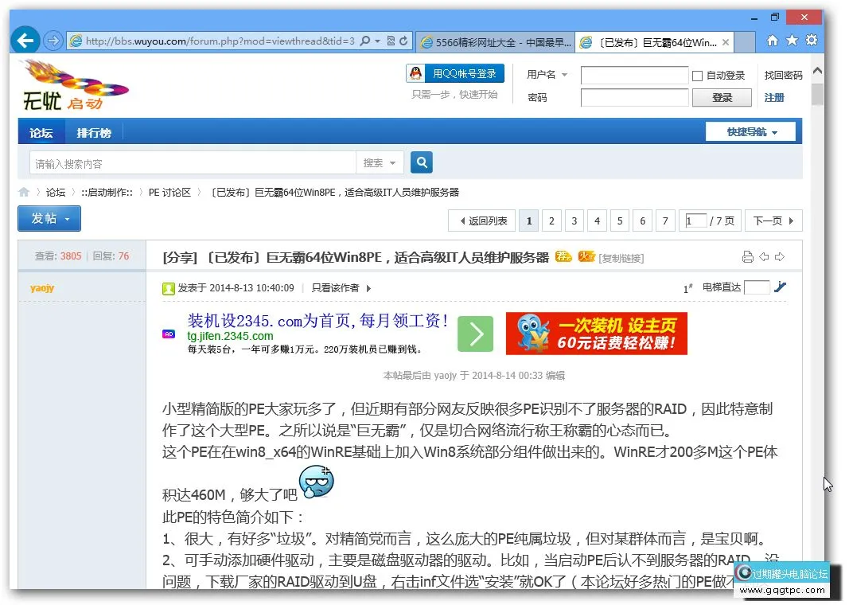Click the favorites star icon in the browser
Image resolution: width=849 pixels, height=605 pixels.
791,39
